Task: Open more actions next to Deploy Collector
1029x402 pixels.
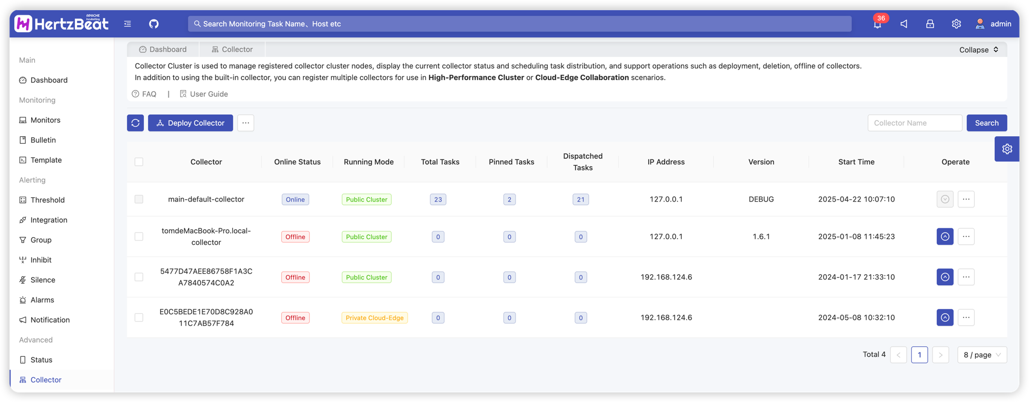Action: pyautogui.click(x=245, y=123)
